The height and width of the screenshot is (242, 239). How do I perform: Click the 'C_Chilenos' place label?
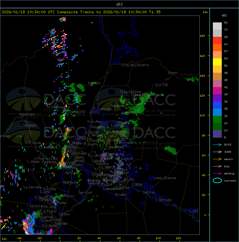pyautogui.click(x=27, y=125)
